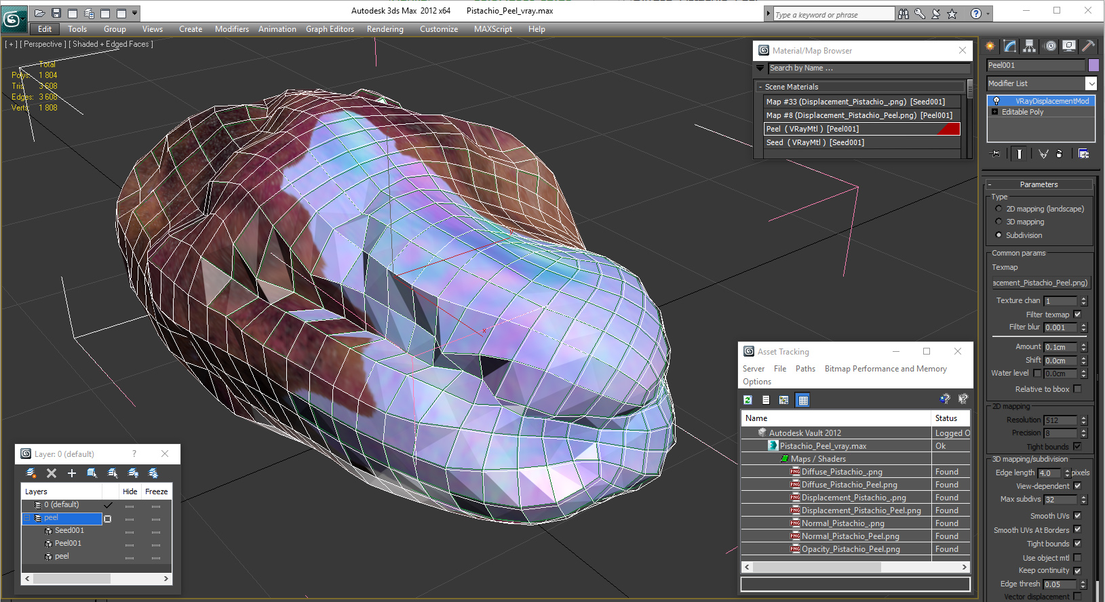Open the 3ds Max application menu button
Viewport: 1105px width, 602px height.
pos(13,18)
